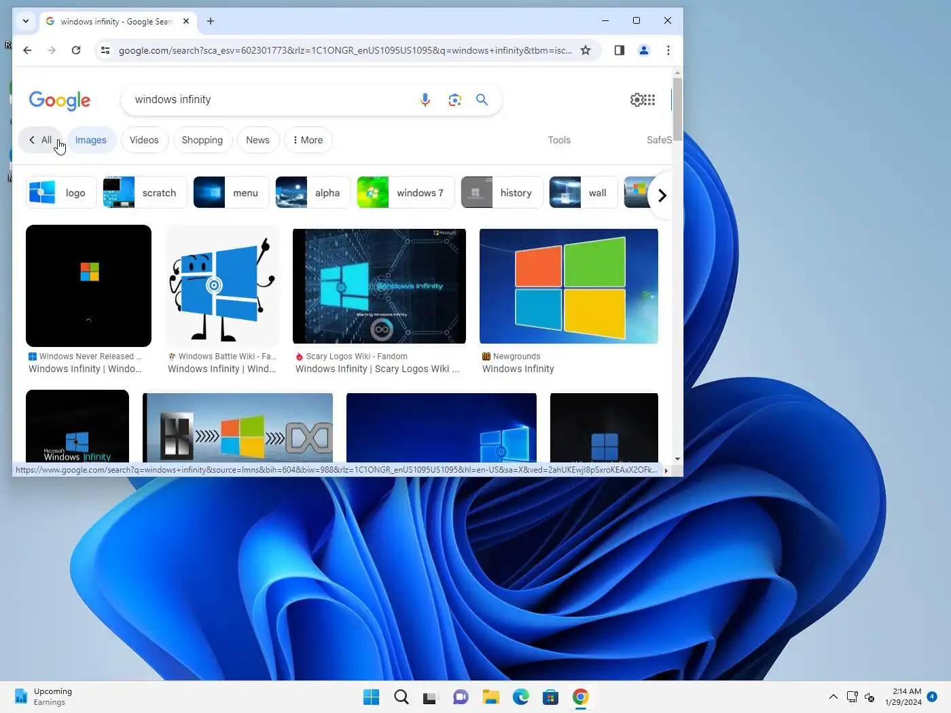951x713 pixels.
Task: Filter images by 'windows 7' chip
Action: 406,193
